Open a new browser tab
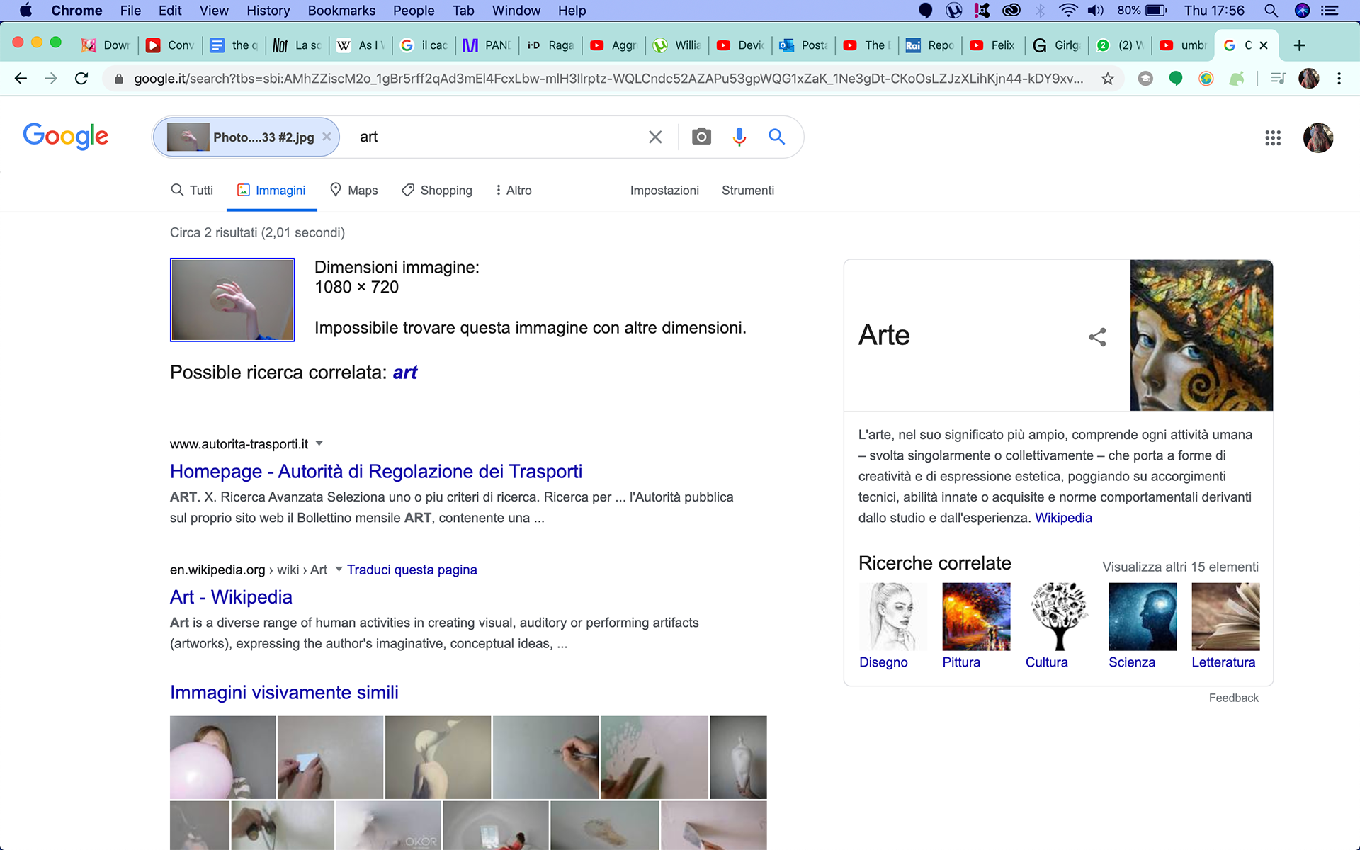Screen dimensions: 1360x850 (1299, 45)
